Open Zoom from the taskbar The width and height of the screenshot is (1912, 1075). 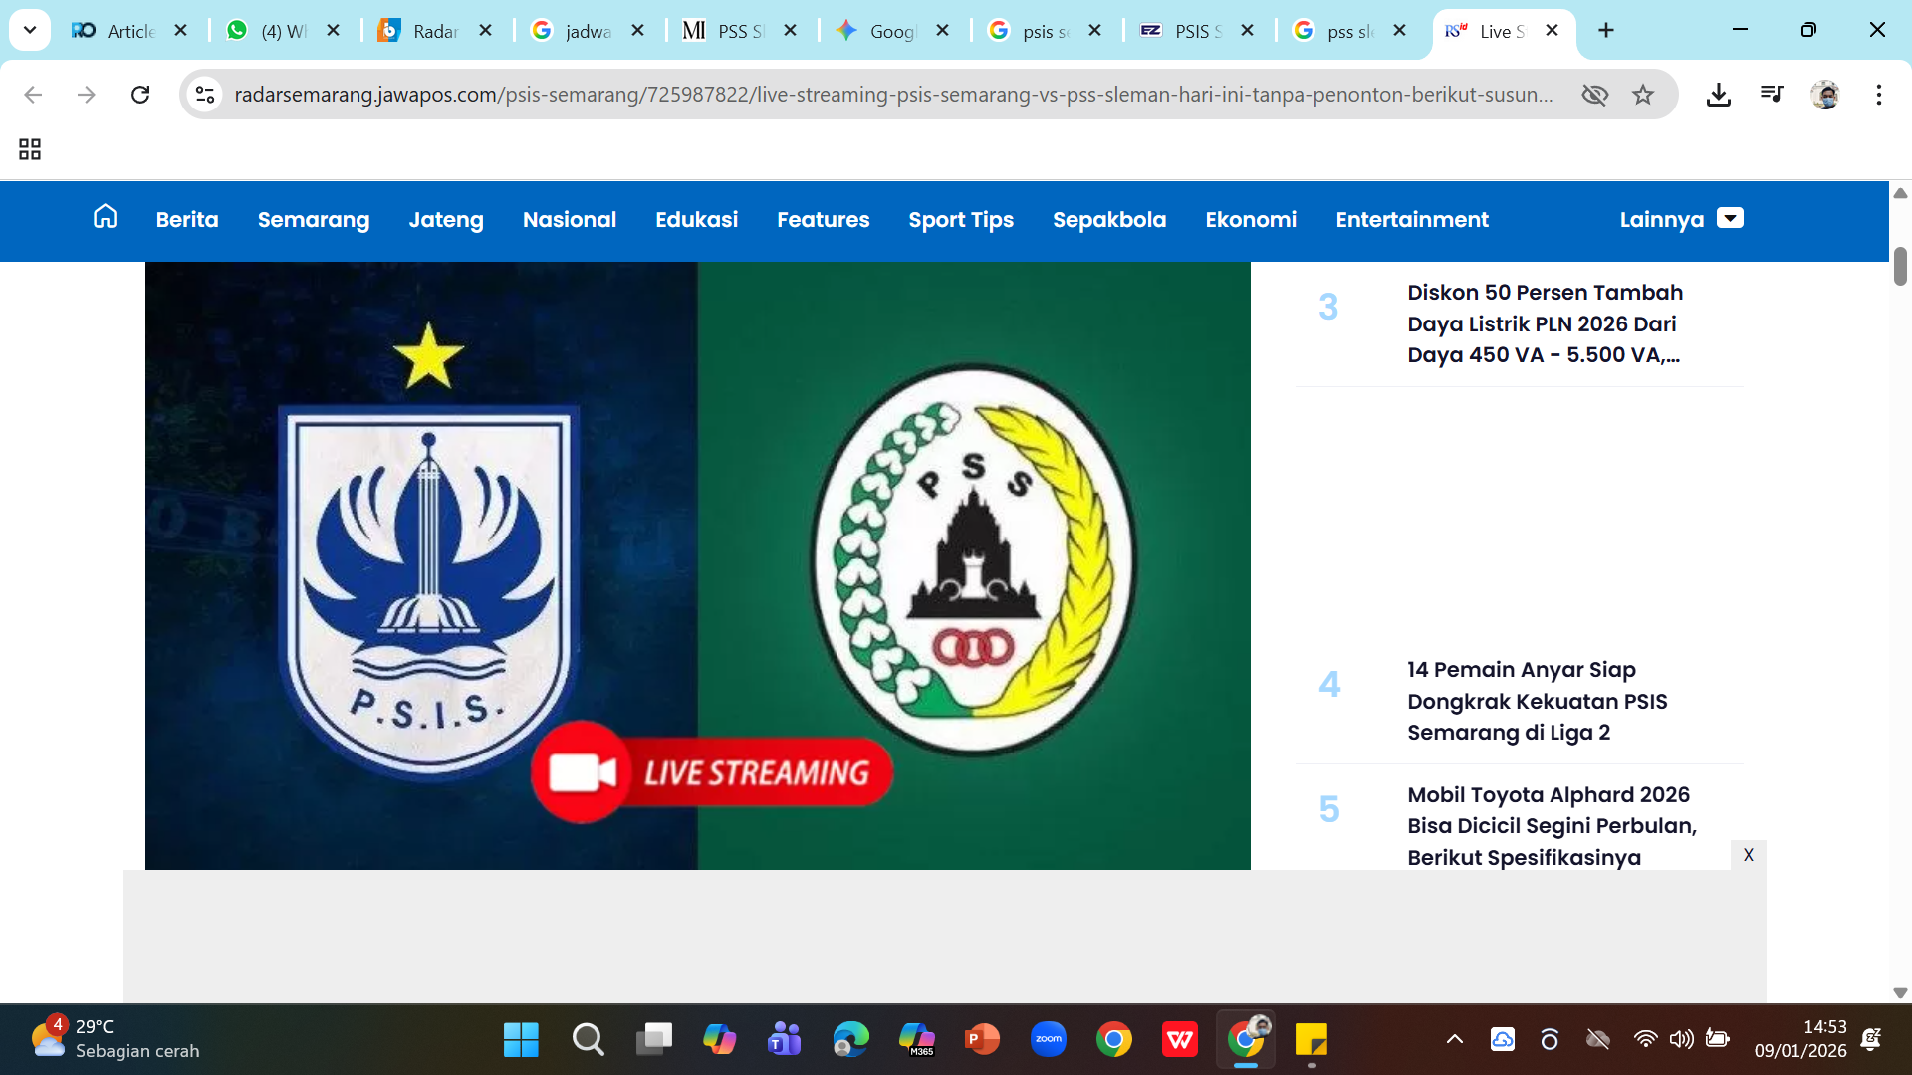coord(1049,1040)
